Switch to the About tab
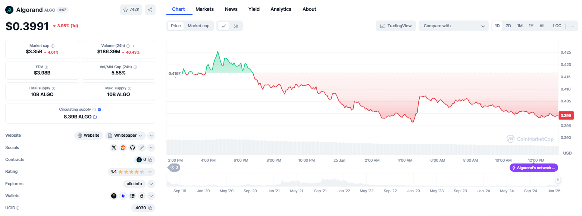Image resolution: width=582 pixels, height=216 pixels. pyautogui.click(x=309, y=9)
